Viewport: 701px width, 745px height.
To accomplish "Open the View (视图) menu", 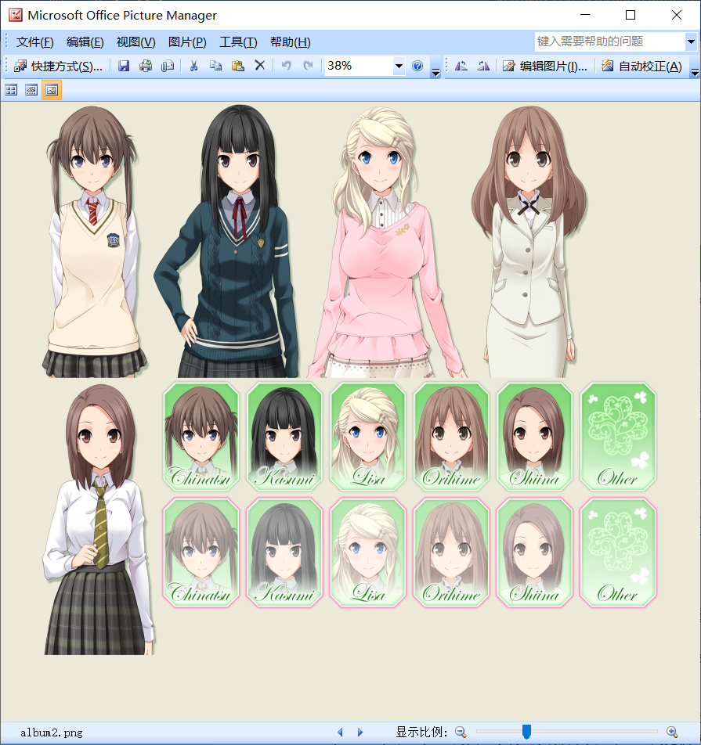I will point(136,42).
